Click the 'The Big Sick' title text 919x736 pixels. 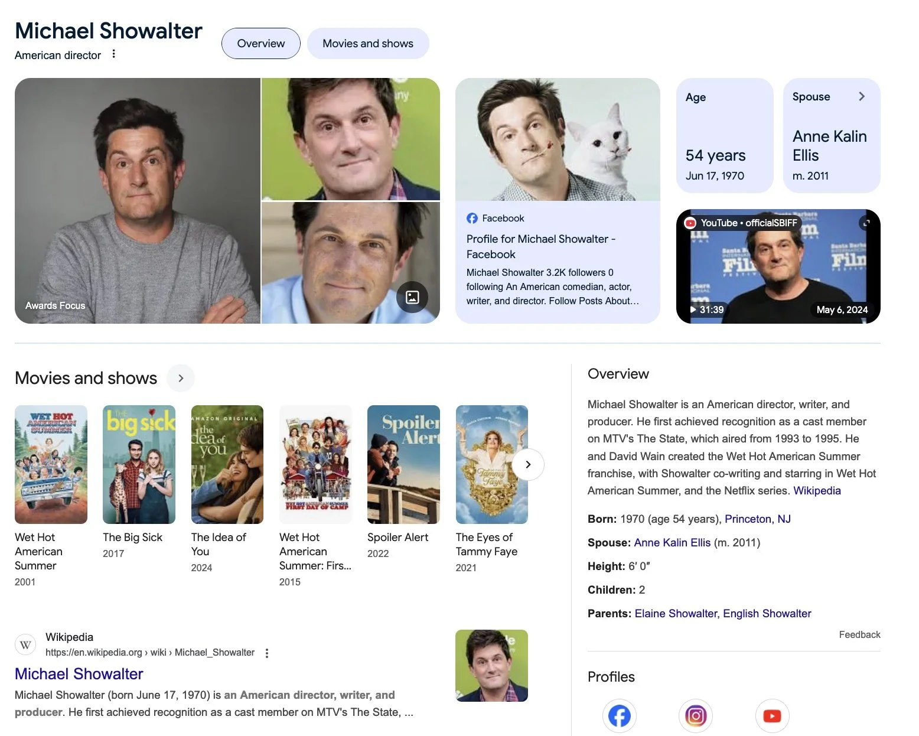[x=132, y=537]
